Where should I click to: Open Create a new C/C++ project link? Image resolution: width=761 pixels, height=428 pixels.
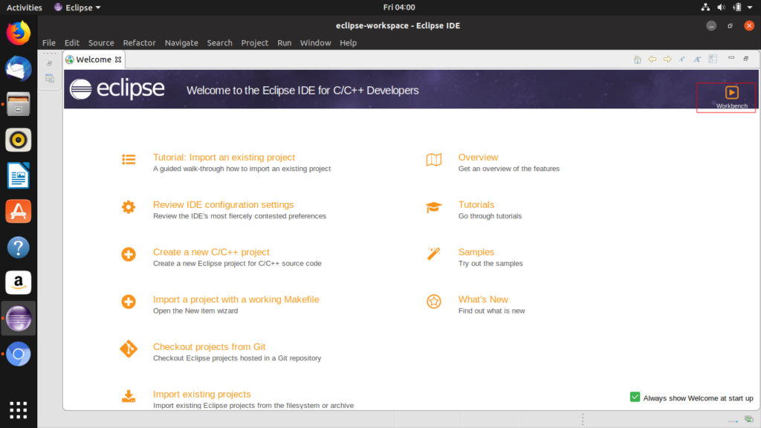[211, 252]
